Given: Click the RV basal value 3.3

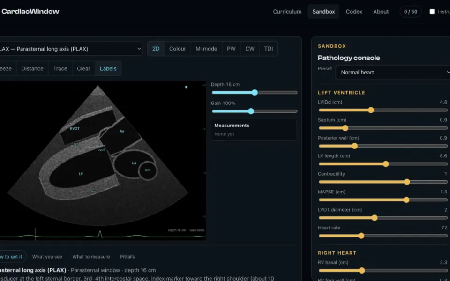Looking at the screenshot, I should tap(443, 262).
